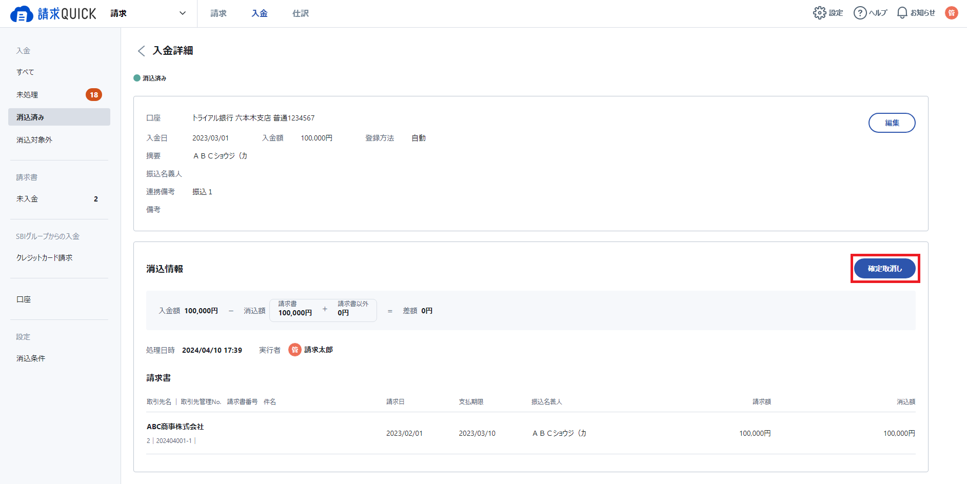Click the 請求太郎 executor avatar icon
This screenshot has height=484, width=967.
pyautogui.click(x=295, y=350)
